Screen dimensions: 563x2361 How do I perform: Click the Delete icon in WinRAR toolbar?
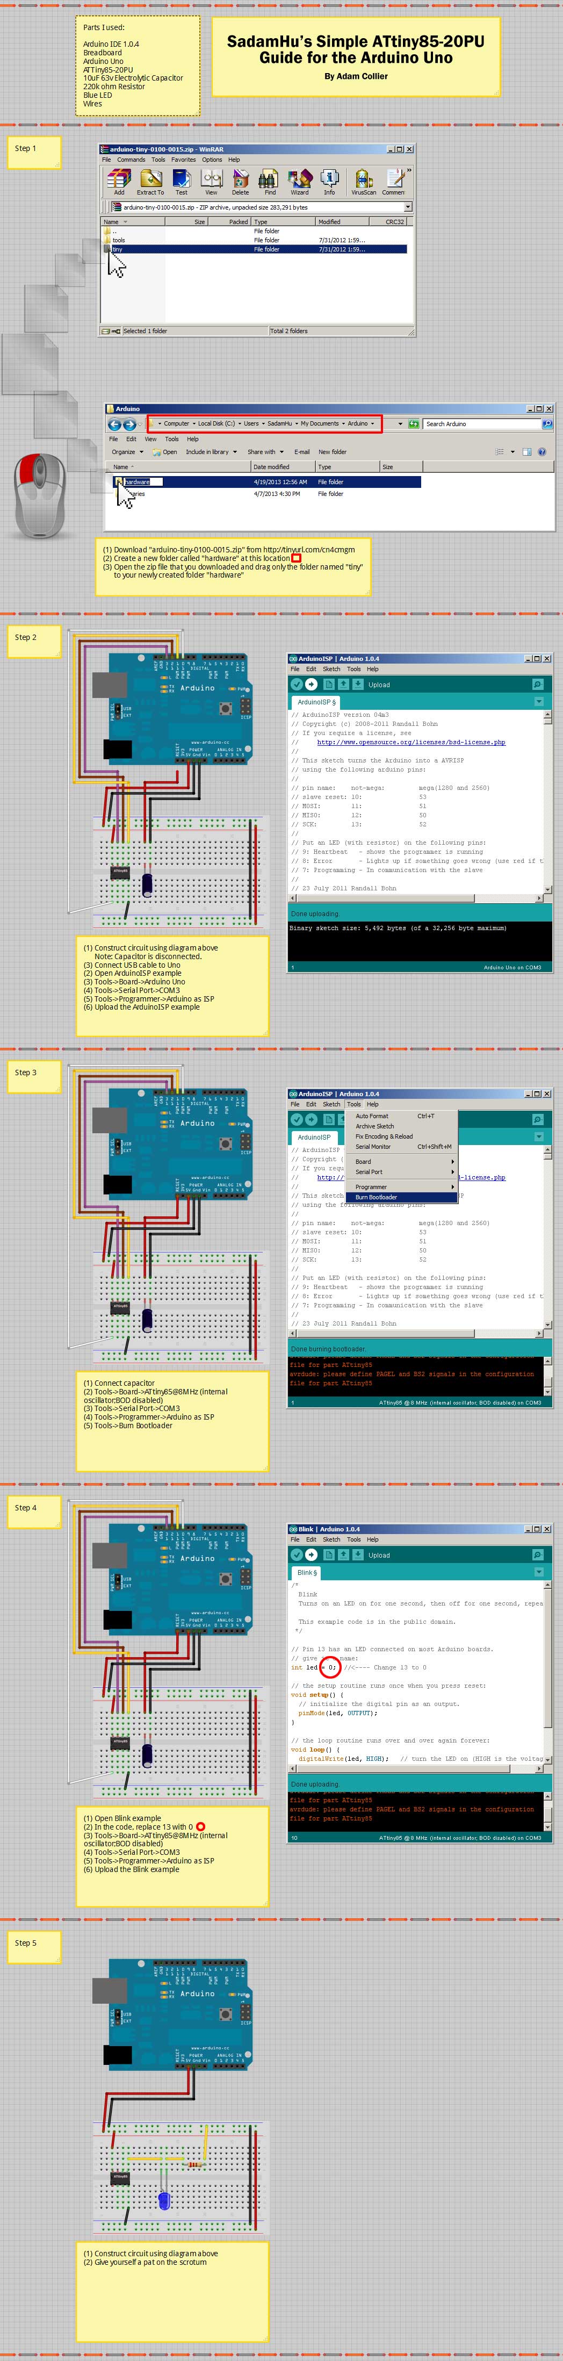(240, 181)
